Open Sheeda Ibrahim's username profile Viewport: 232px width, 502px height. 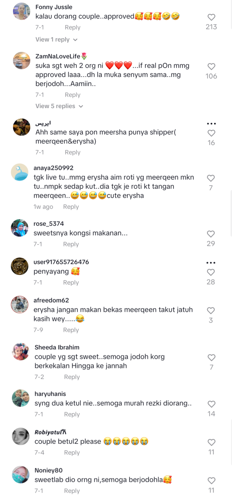click(57, 348)
